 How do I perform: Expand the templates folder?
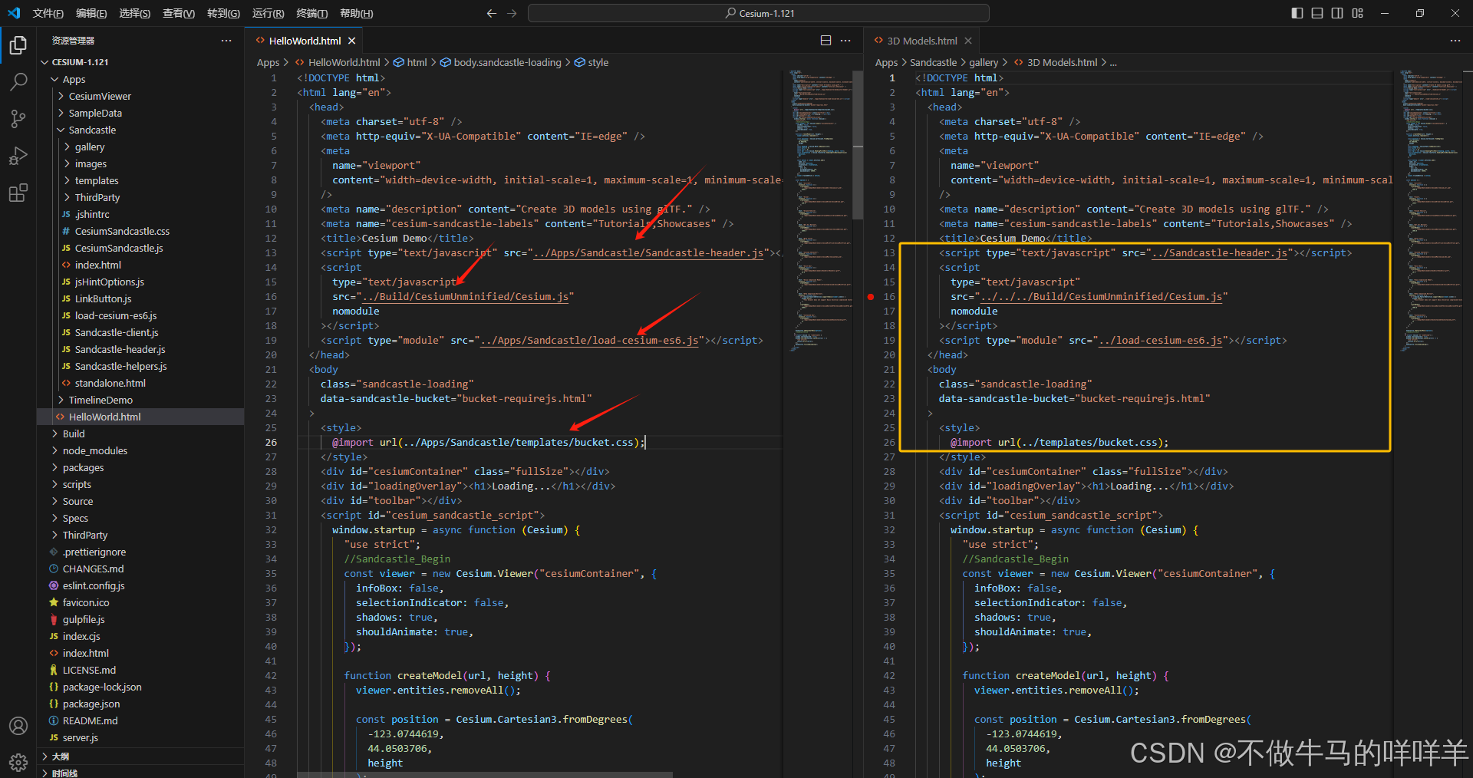click(x=141, y=180)
